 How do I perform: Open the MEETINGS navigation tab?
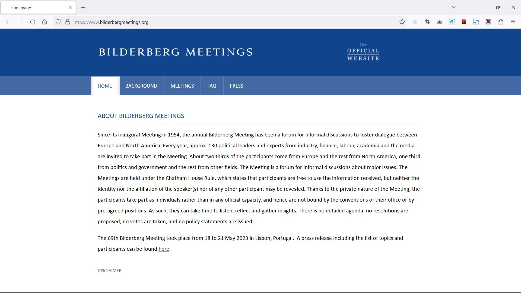pos(182,86)
